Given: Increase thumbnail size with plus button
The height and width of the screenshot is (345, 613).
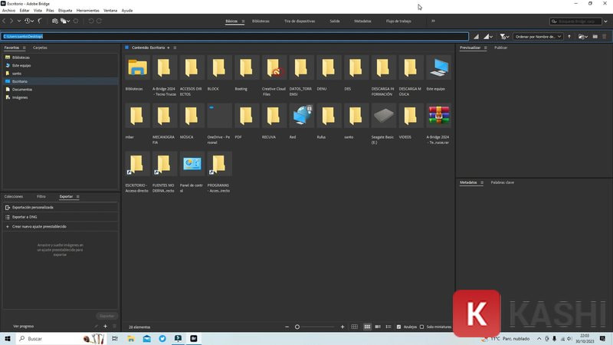Looking at the screenshot, I should tap(343, 327).
